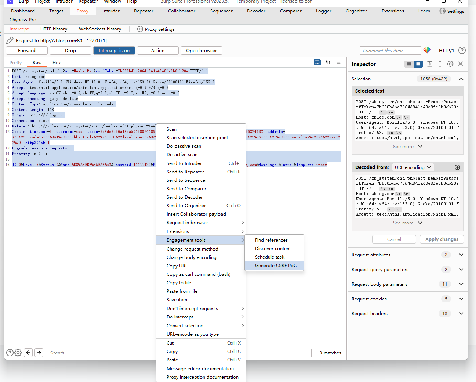Open Burp Settings gear icon
The height and width of the screenshot is (382, 476).
(443, 11)
